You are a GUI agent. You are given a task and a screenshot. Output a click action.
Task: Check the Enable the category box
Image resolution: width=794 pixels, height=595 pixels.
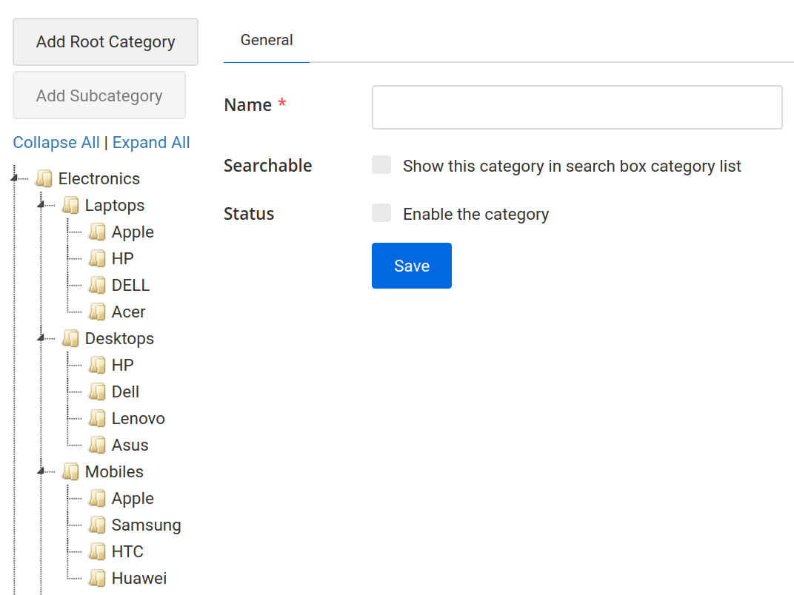click(381, 212)
